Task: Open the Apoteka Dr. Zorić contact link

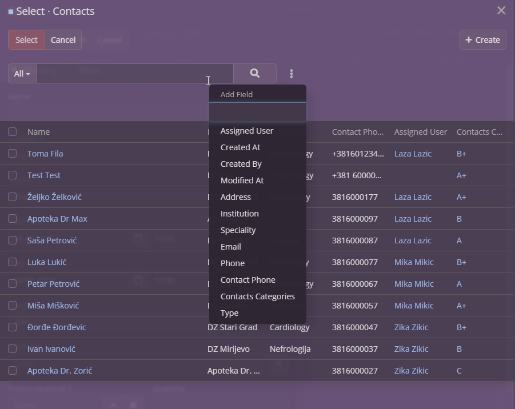Action: pos(59,370)
